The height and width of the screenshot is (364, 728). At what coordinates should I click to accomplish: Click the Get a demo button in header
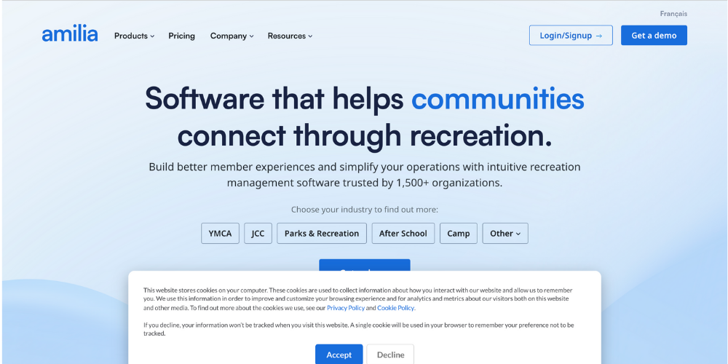654,35
